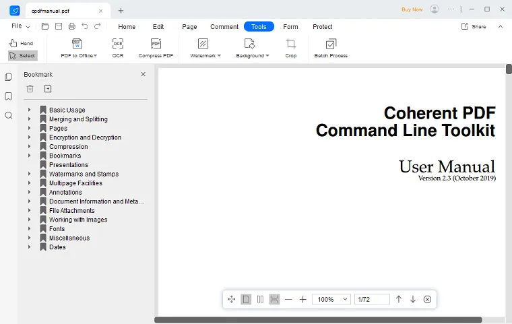Expand Encryption and Decryption bookmark

pos(29,137)
